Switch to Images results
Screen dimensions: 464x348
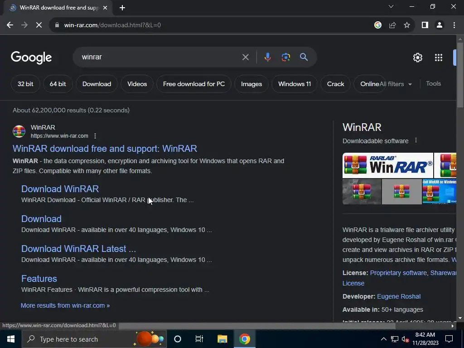[x=251, y=84]
